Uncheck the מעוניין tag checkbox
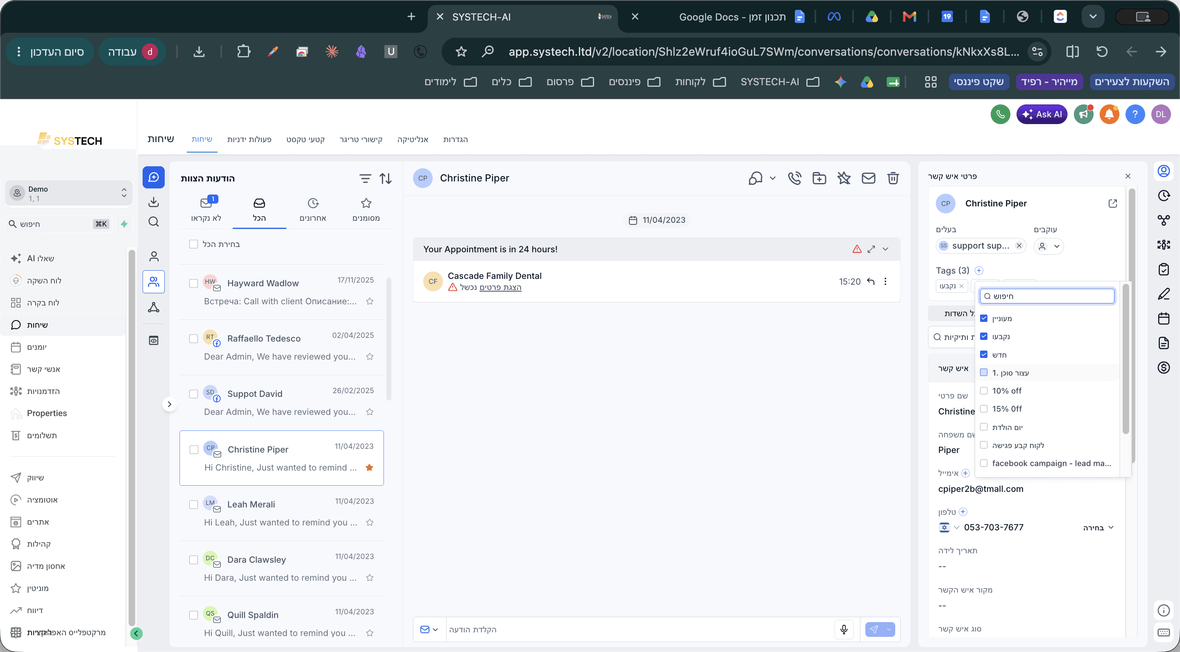The width and height of the screenshot is (1180, 652). pyautogui.click(x=983, y=318)
